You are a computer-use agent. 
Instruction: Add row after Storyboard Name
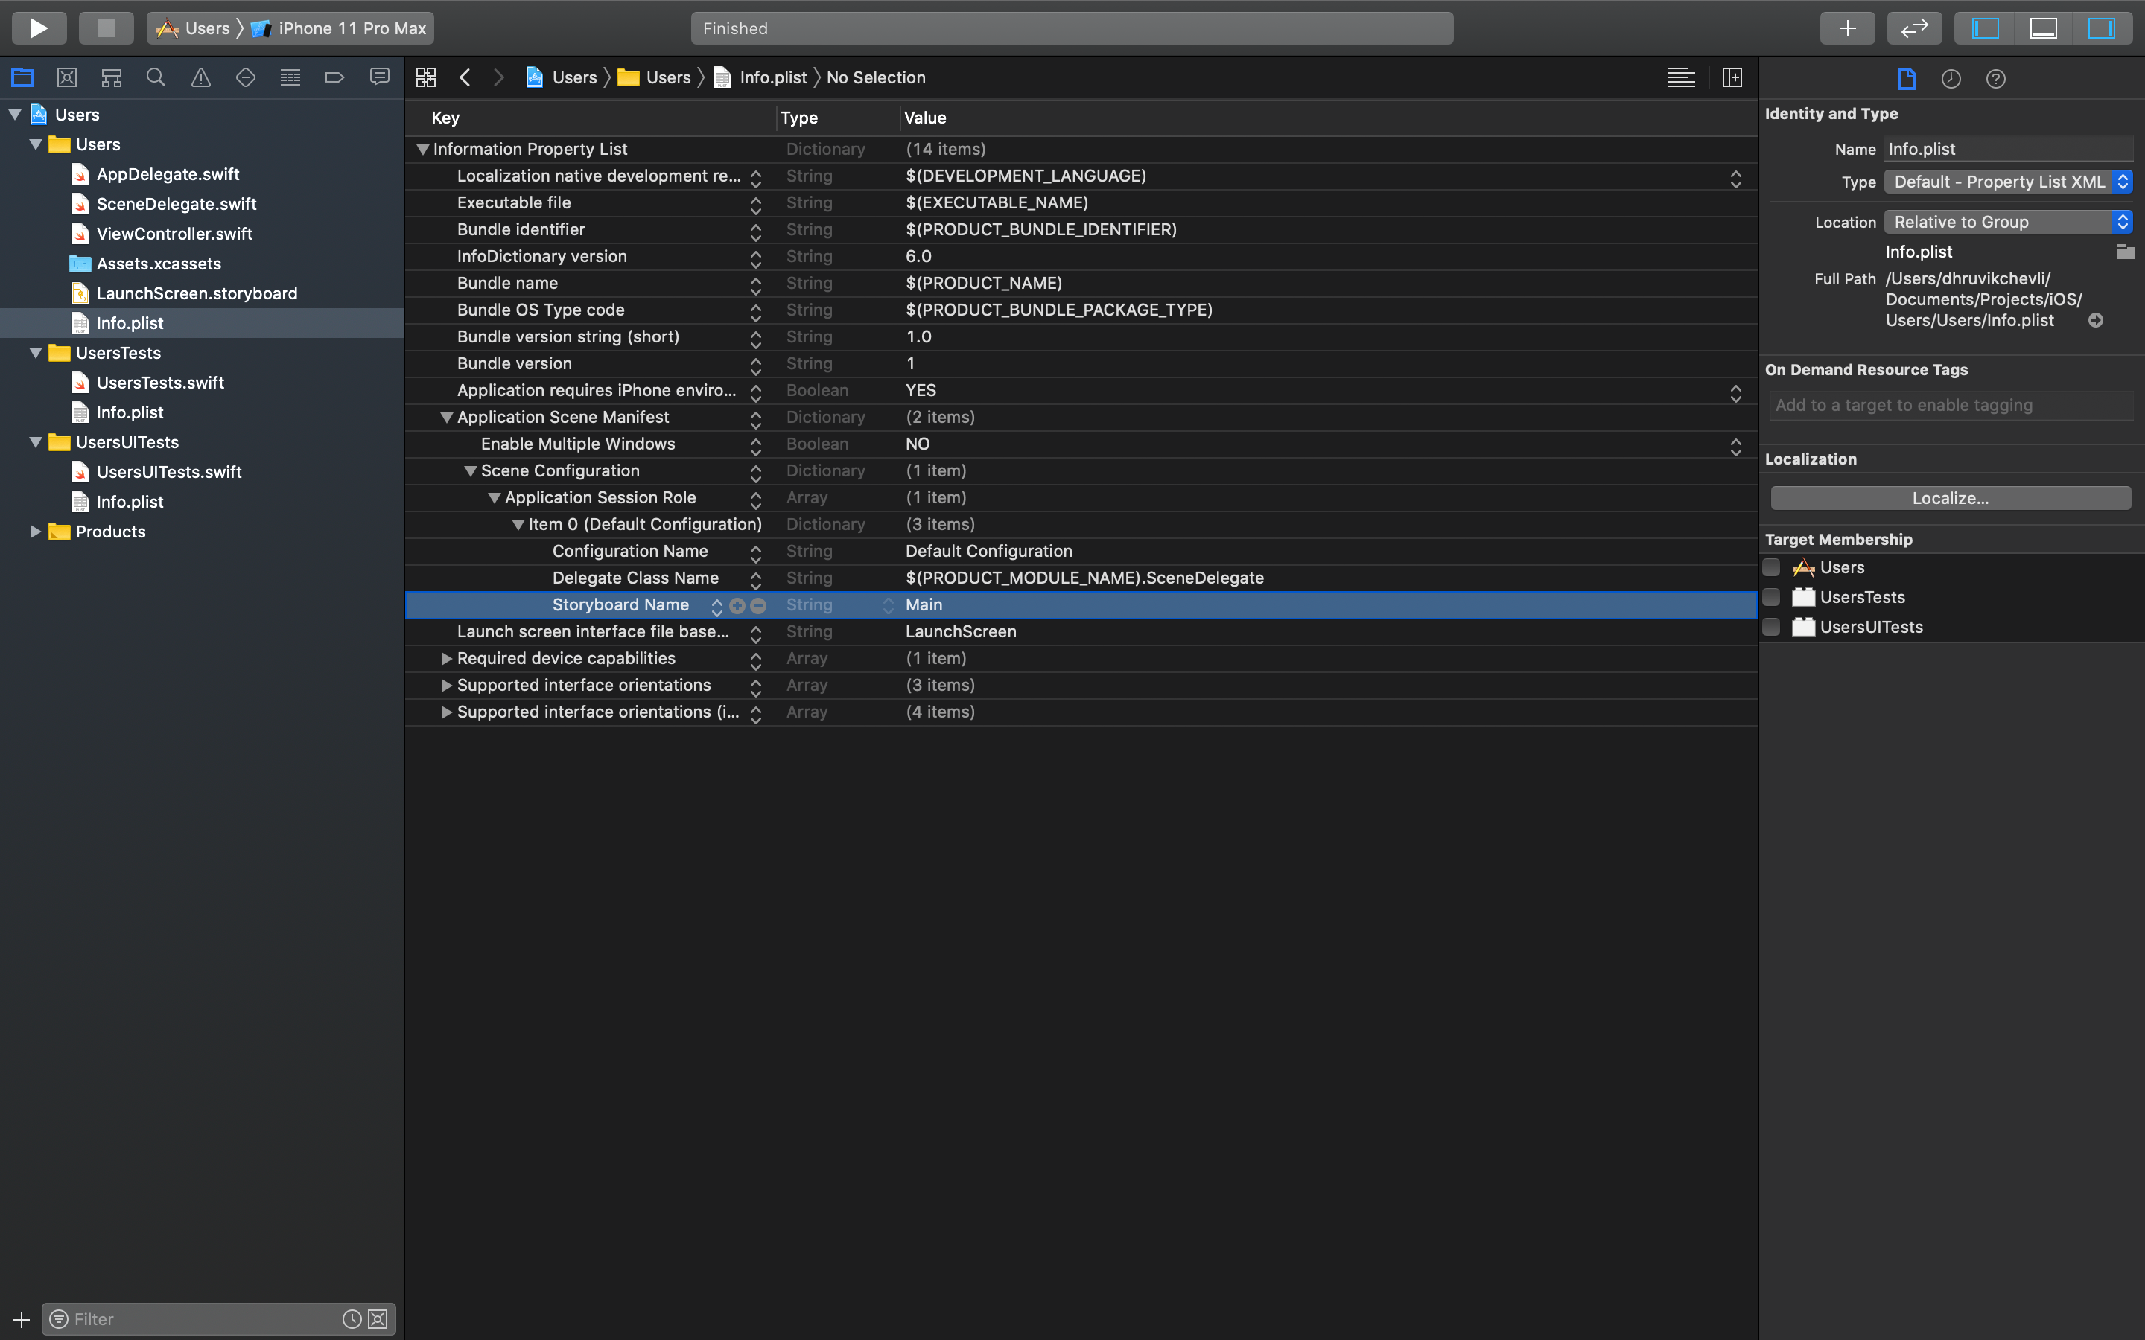tap(737, 605)
